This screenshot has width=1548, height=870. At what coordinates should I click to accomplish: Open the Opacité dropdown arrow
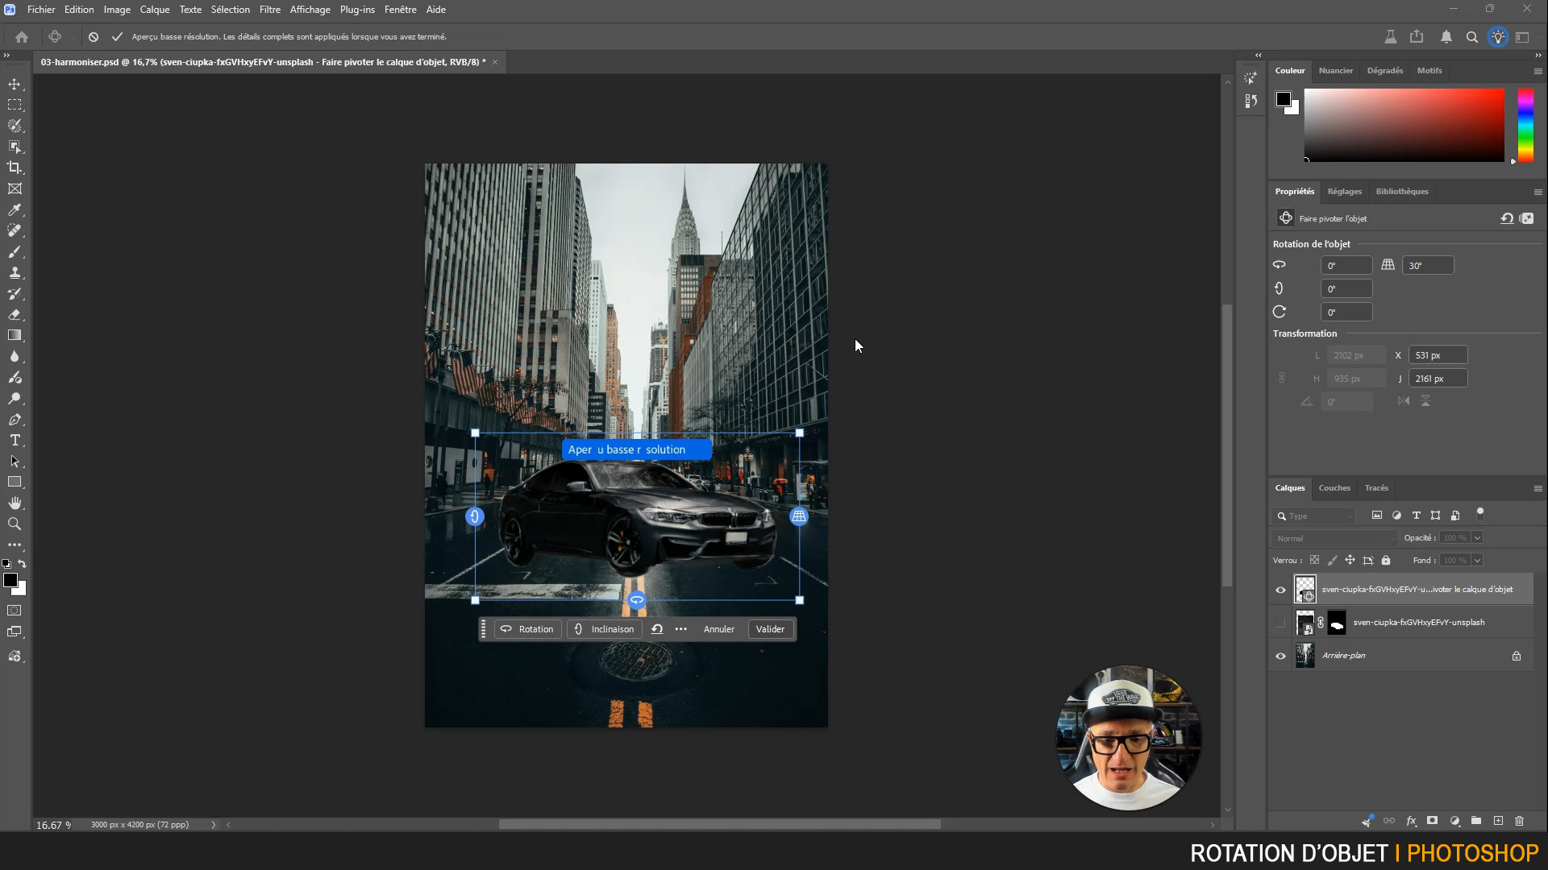pos(1477,538)
